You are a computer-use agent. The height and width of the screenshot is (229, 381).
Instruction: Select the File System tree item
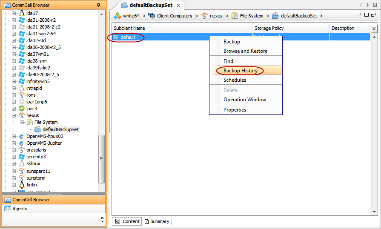[46, 122]
